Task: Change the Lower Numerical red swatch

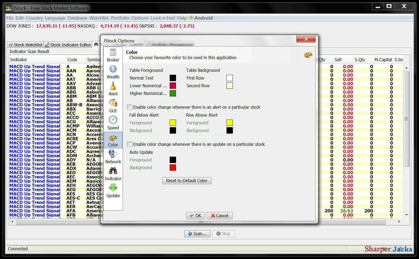Action: pyautogui.click(x=173, y=86)
